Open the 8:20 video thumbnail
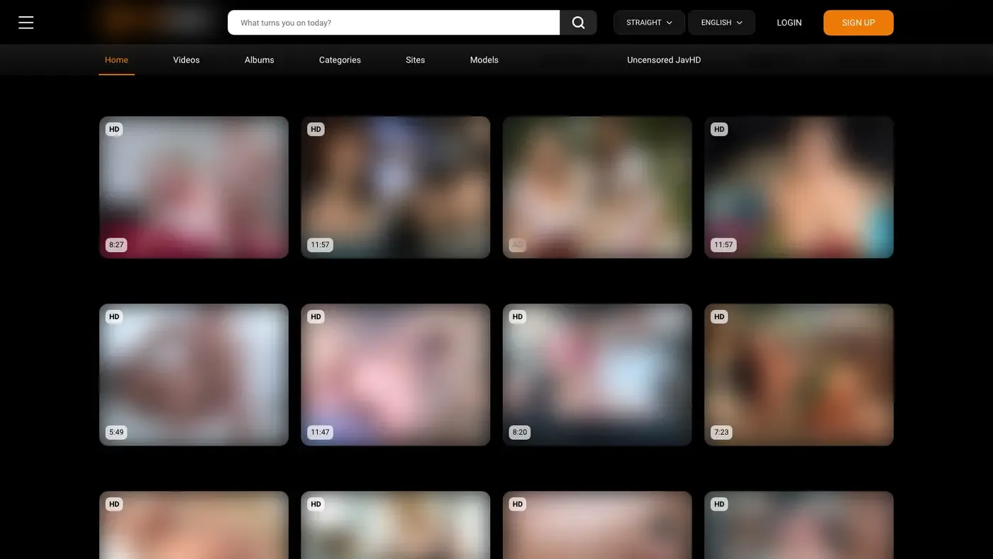Image resolution: width=993 pixels, height=559 pixels. [597, 375]
